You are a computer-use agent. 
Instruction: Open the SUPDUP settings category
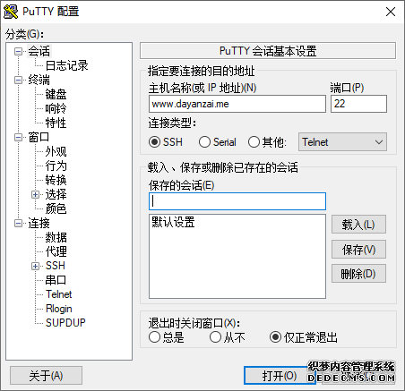pos(65,323)
